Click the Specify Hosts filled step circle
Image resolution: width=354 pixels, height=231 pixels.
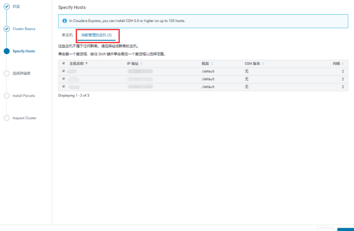tap(7, 51)
